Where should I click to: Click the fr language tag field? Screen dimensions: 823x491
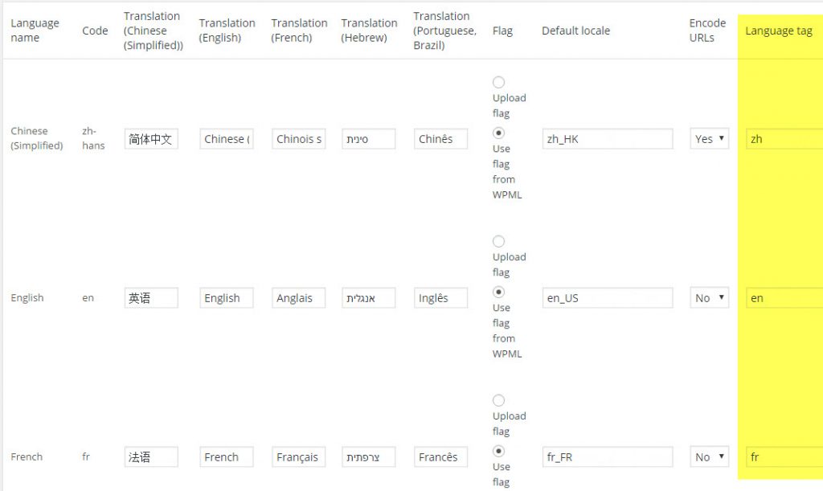coord(784,457)
